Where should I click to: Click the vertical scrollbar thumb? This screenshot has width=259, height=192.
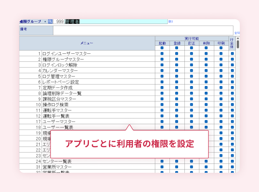238,44
